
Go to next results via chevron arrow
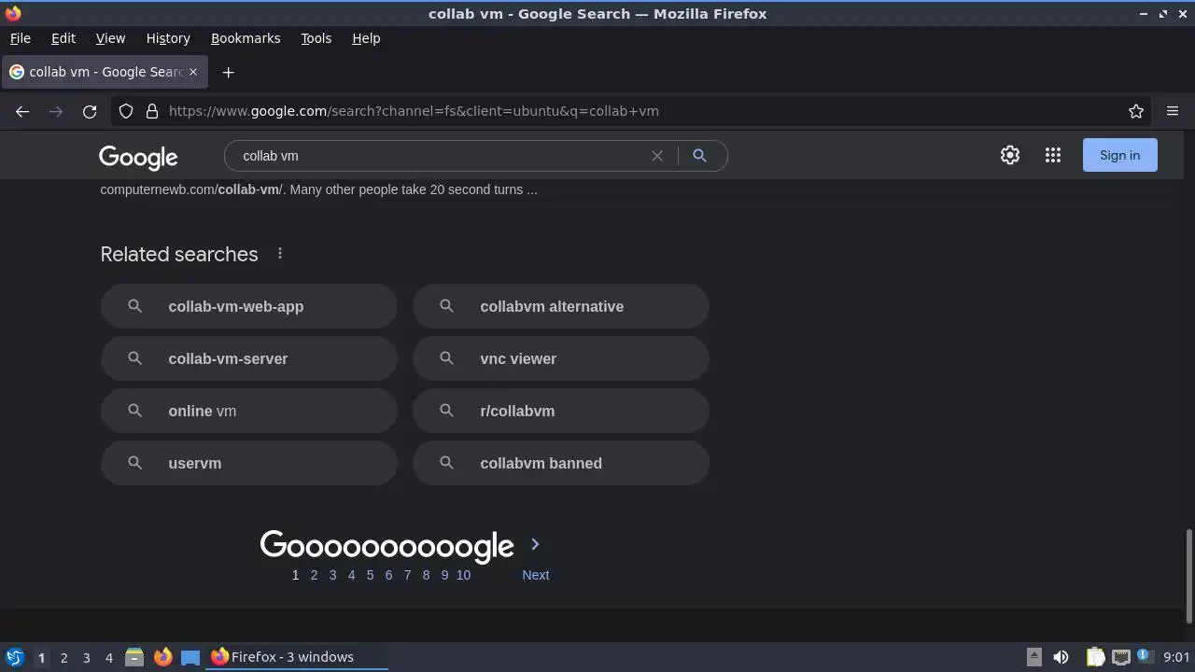(x=535, y=544)
